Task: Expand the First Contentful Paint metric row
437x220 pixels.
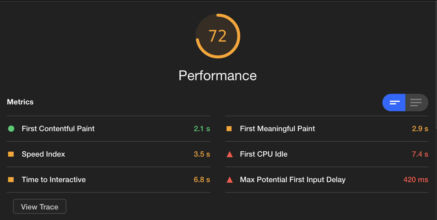Action: click(109, 129)
